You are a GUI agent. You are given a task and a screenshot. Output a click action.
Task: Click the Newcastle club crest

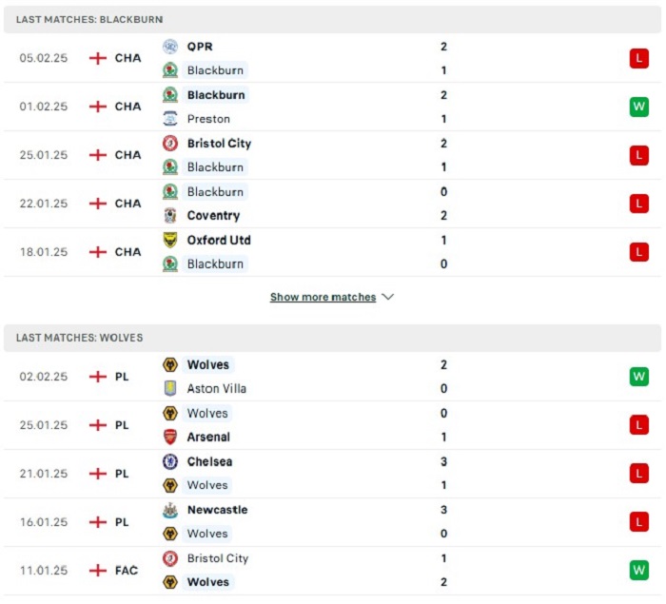pyautogui.click(x=170, y=510)
